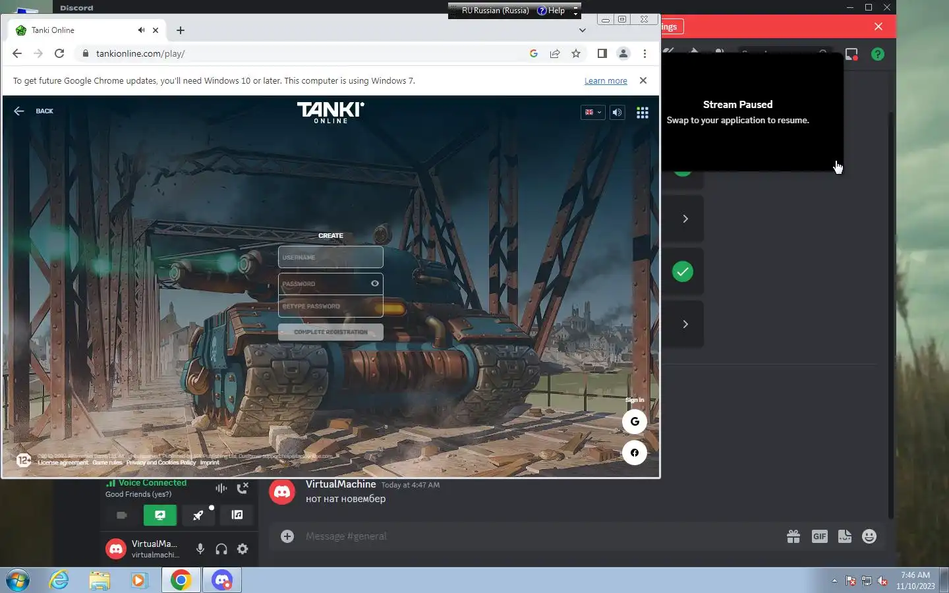Click the Discord message attachment plus button
Screen dimensions: 949x593
pyautogui.click(x=287, y=536)
